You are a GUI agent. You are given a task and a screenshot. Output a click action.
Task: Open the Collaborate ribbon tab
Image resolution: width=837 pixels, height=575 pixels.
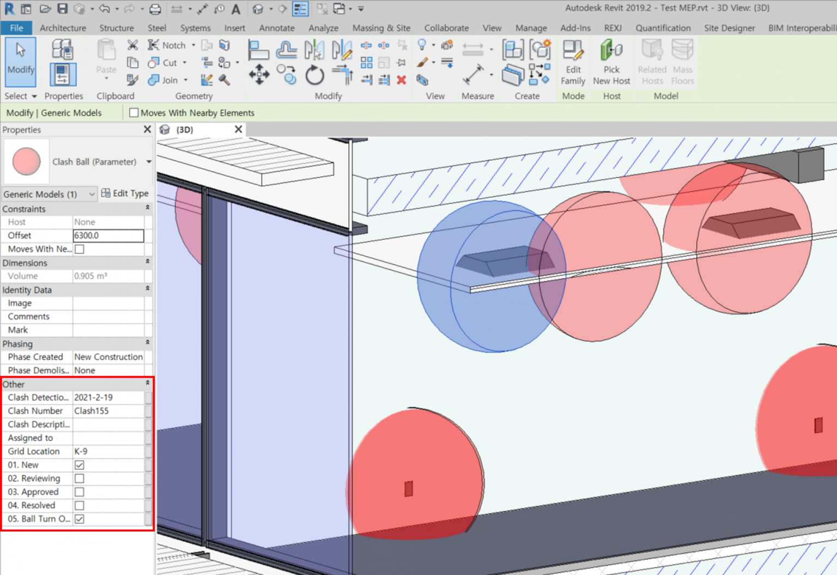(x=446, y=28)
